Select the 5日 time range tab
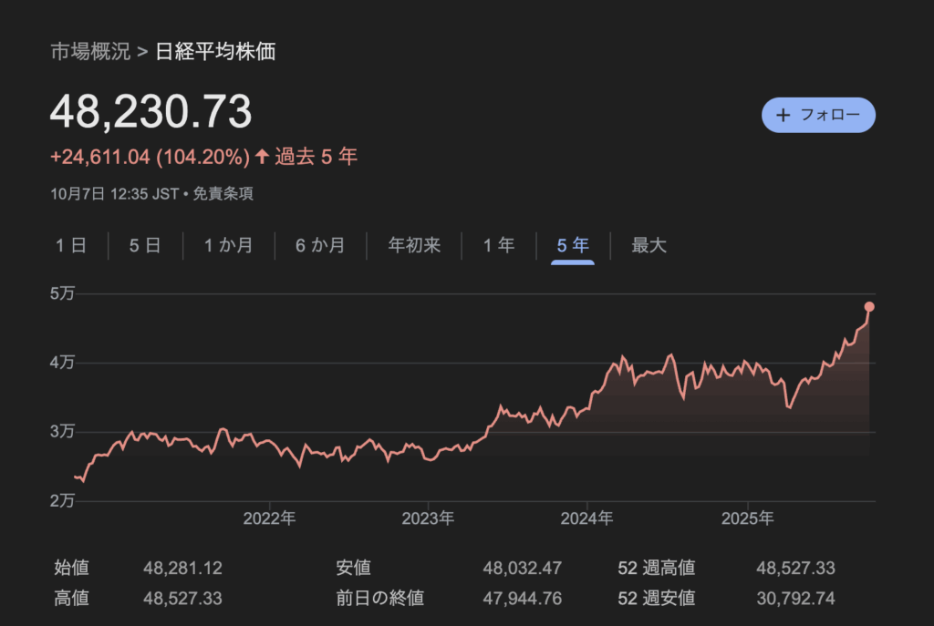The height and width of the screenshot is (626, 934). tap(144, 245)
